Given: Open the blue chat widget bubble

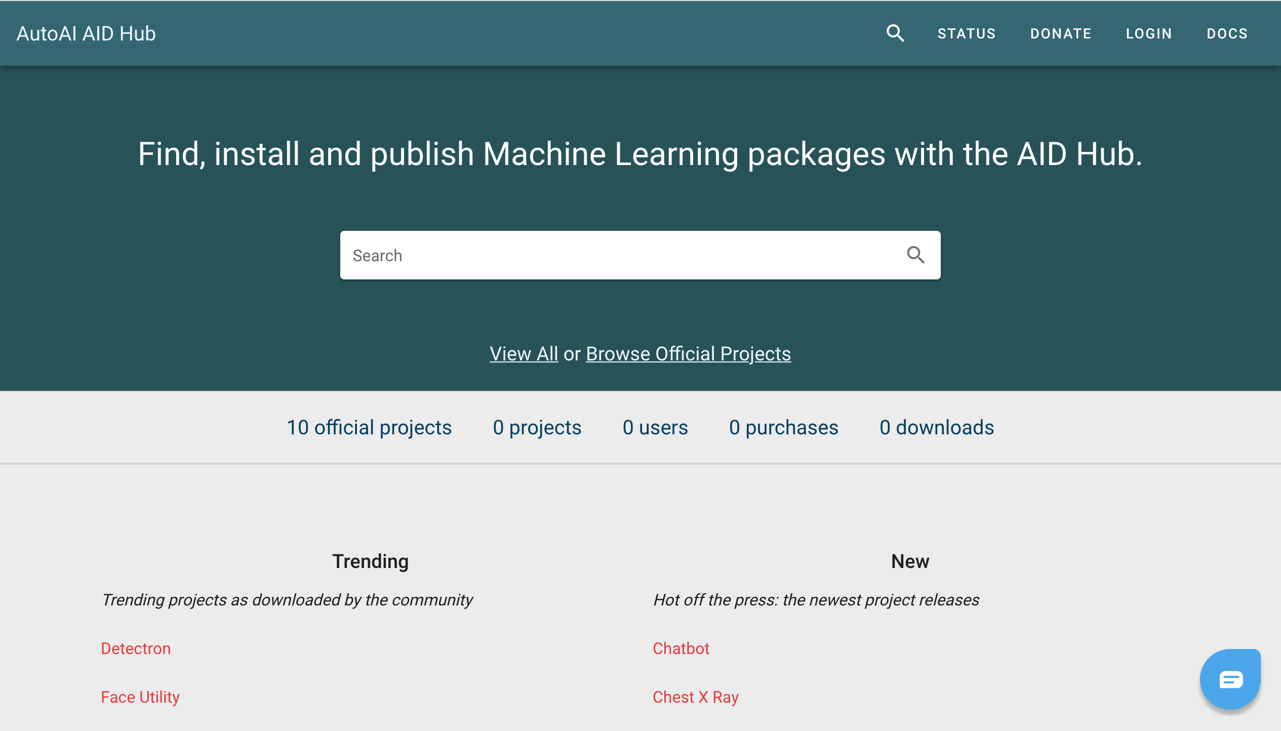Looking at the screenshot, I should (1230, 679).
